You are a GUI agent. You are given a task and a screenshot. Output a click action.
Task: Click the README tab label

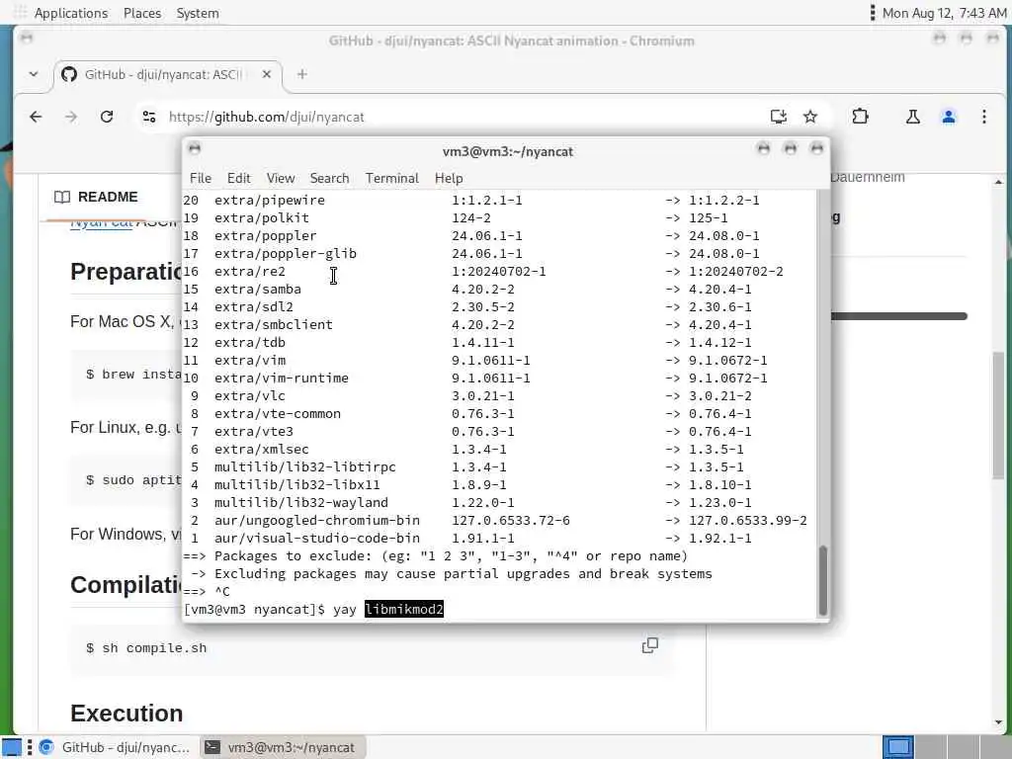[108, 197]
